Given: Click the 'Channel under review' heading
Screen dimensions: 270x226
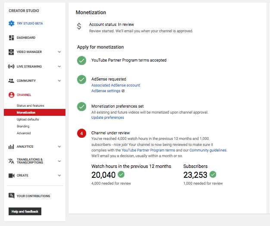Looking at the screenshot, I should pyautogui.click(x=111, y=133).
